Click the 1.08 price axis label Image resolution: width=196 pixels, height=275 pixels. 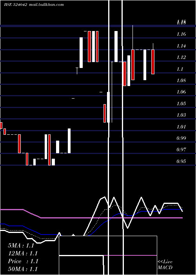coord(181,81)
